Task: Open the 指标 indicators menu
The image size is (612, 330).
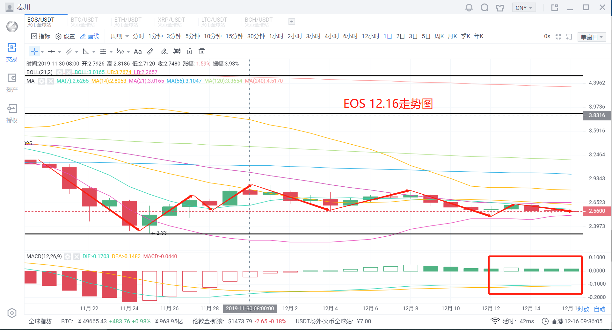Action: click(x=41, y=36)
